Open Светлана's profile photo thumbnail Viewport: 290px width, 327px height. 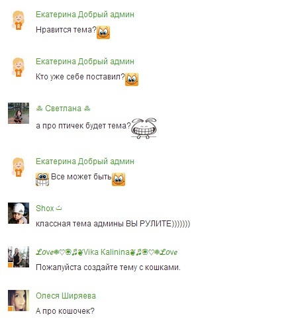click(19, 113)
